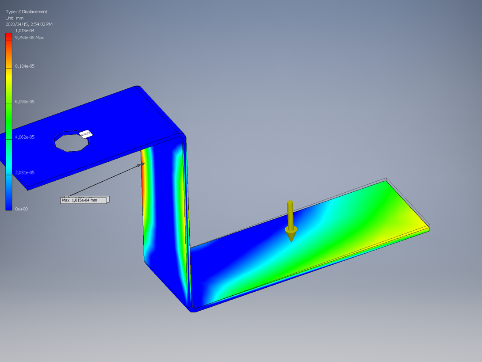The image size is (482, 362).
Task: Select the octagonal hole in the top plate
Action: pyautogui.click(x=72, y=141)
